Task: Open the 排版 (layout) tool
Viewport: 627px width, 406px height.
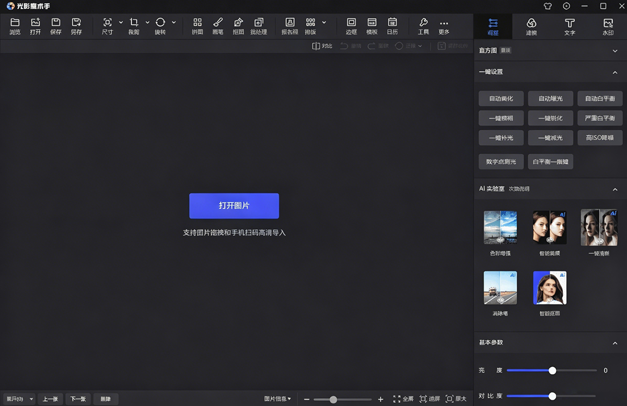Action: [310, 26]
